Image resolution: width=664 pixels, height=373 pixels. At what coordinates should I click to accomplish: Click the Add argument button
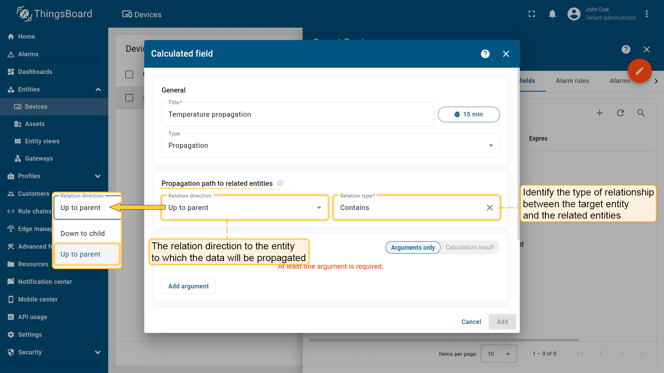pyautogui.click(x=188, y=286)
